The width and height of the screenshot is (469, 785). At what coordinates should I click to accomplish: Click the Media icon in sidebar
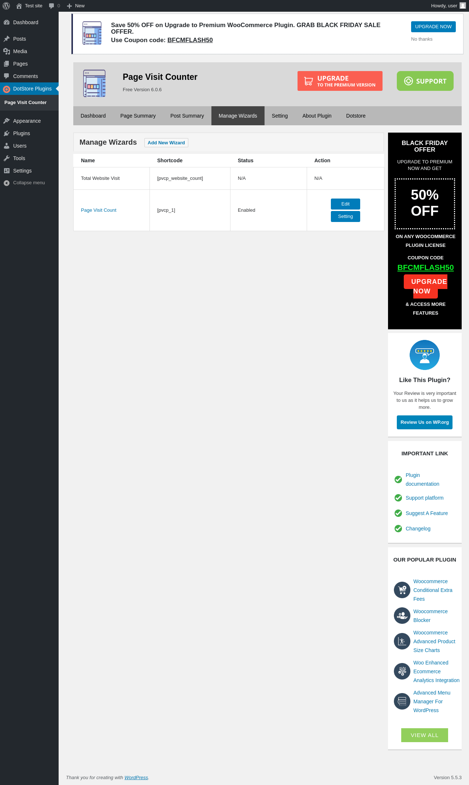click(x=7, y=51)
